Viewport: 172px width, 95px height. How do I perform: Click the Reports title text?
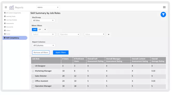click(19, 7)
